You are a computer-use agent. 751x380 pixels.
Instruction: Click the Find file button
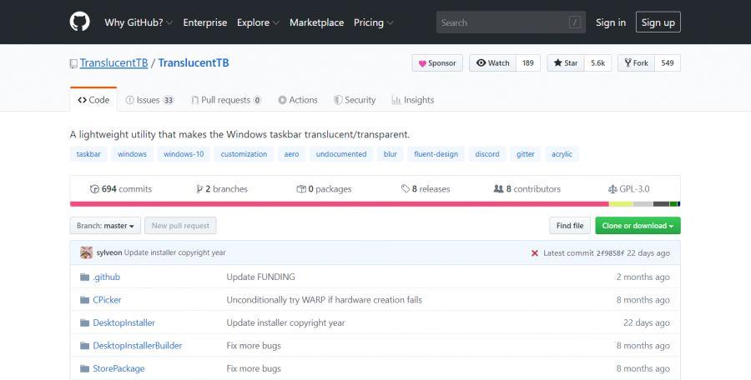coord(570,226)
